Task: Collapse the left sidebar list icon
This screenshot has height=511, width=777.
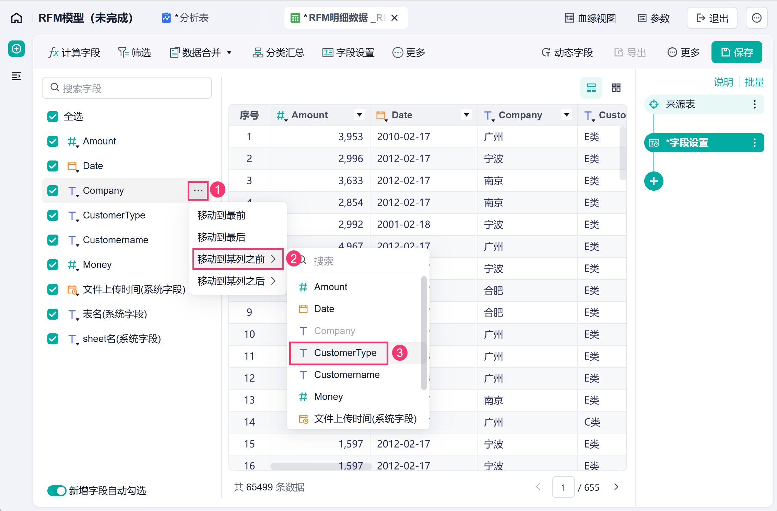Action: [16, 76]
